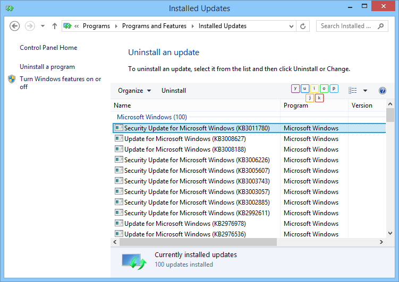Open the Organize menu

[134, 91]
